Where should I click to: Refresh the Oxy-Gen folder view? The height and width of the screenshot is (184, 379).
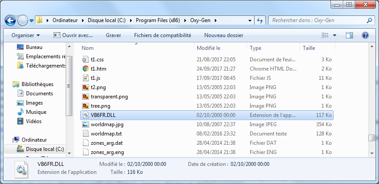[260, 21]
